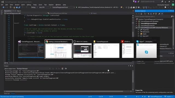Screen dimensions: 175x98
Task: Click the unpublished commits count in status bar
Action: click(138, 97)
